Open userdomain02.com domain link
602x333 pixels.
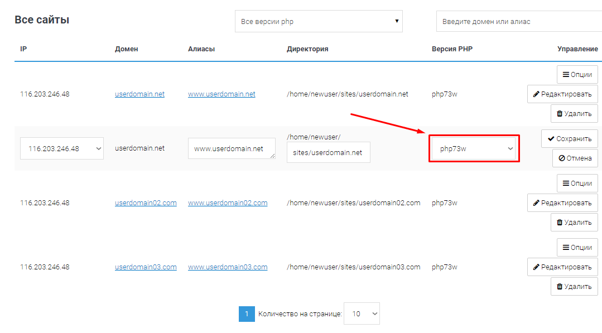(x=146, y=203)
